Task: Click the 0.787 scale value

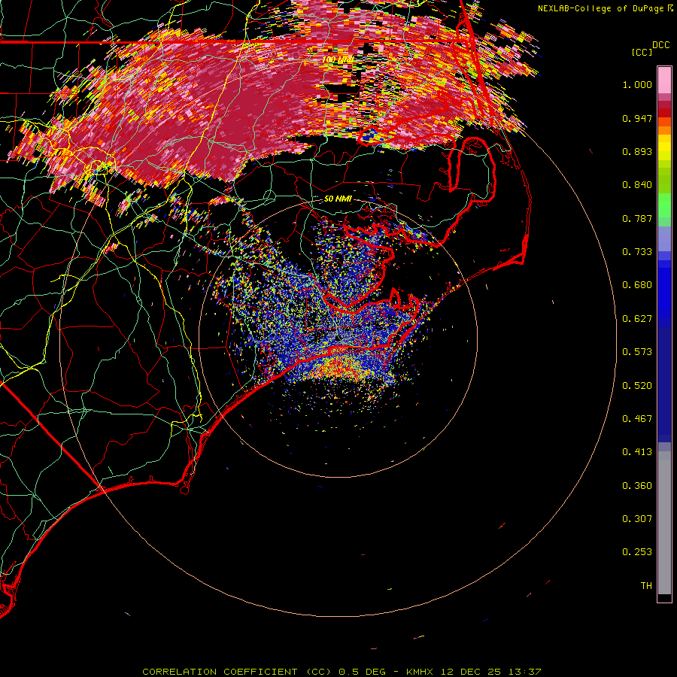Action: 637,218
